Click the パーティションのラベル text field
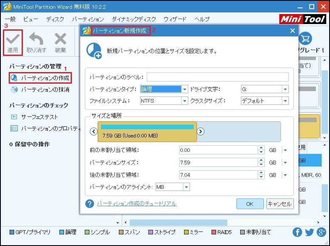 [x=217, y=77]
